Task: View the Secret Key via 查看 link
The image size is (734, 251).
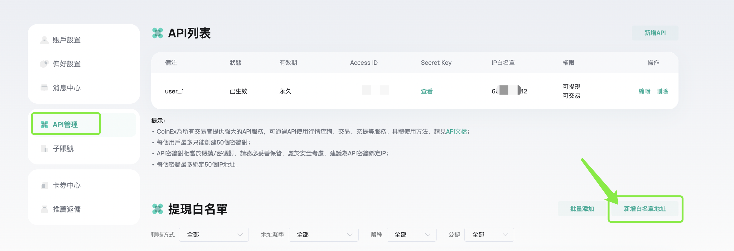Action: 427,91
